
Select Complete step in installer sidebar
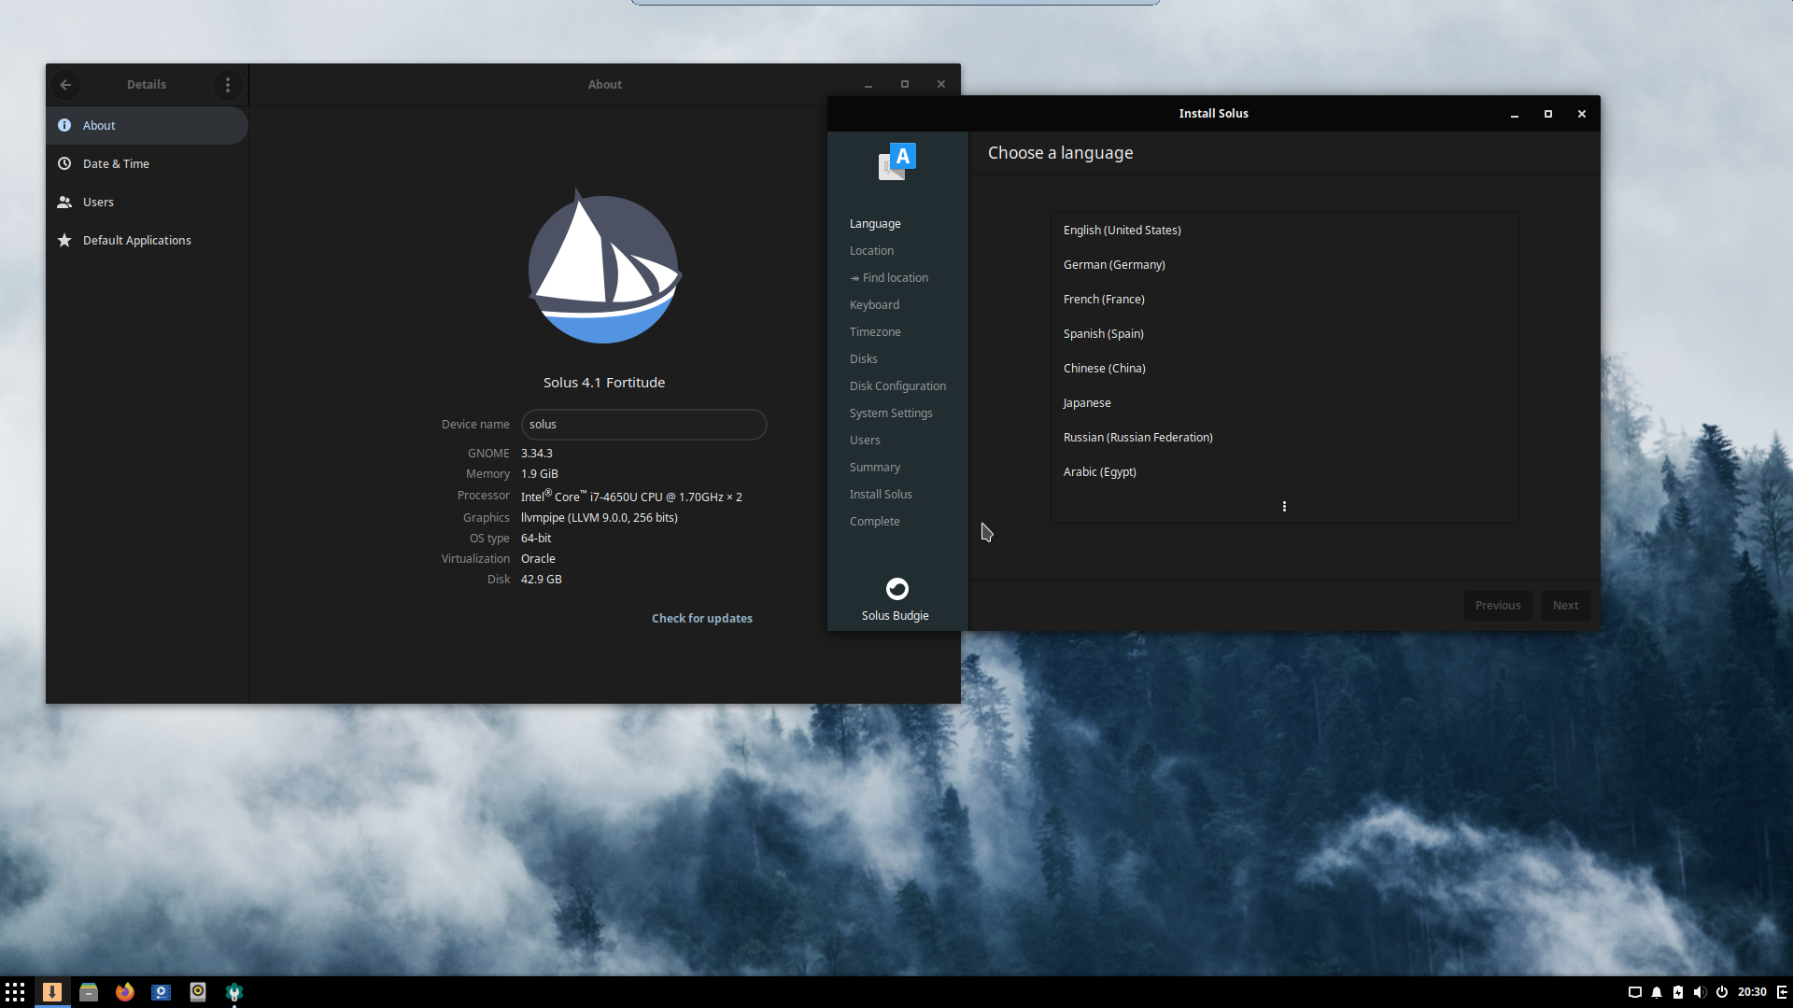click(874, 522)
